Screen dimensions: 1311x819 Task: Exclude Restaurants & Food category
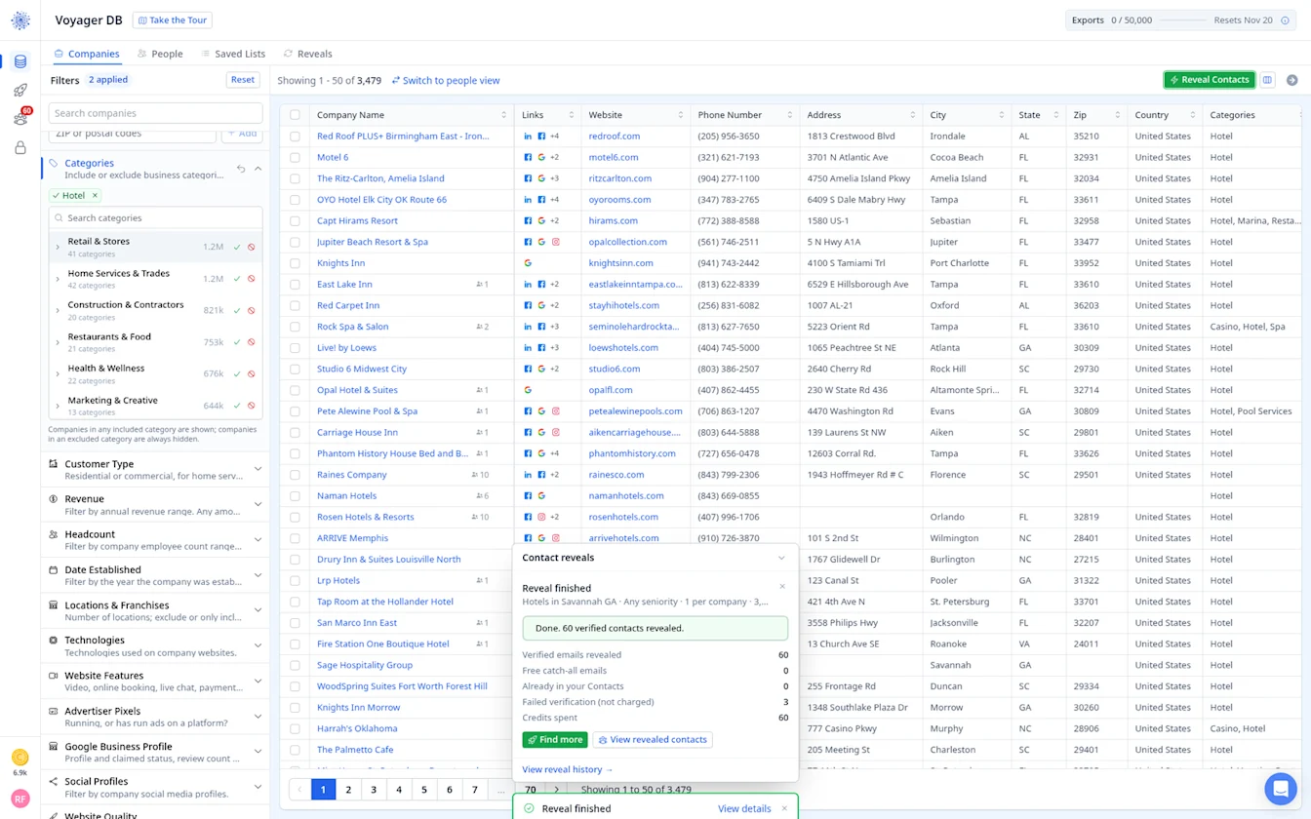click(252, 342)
